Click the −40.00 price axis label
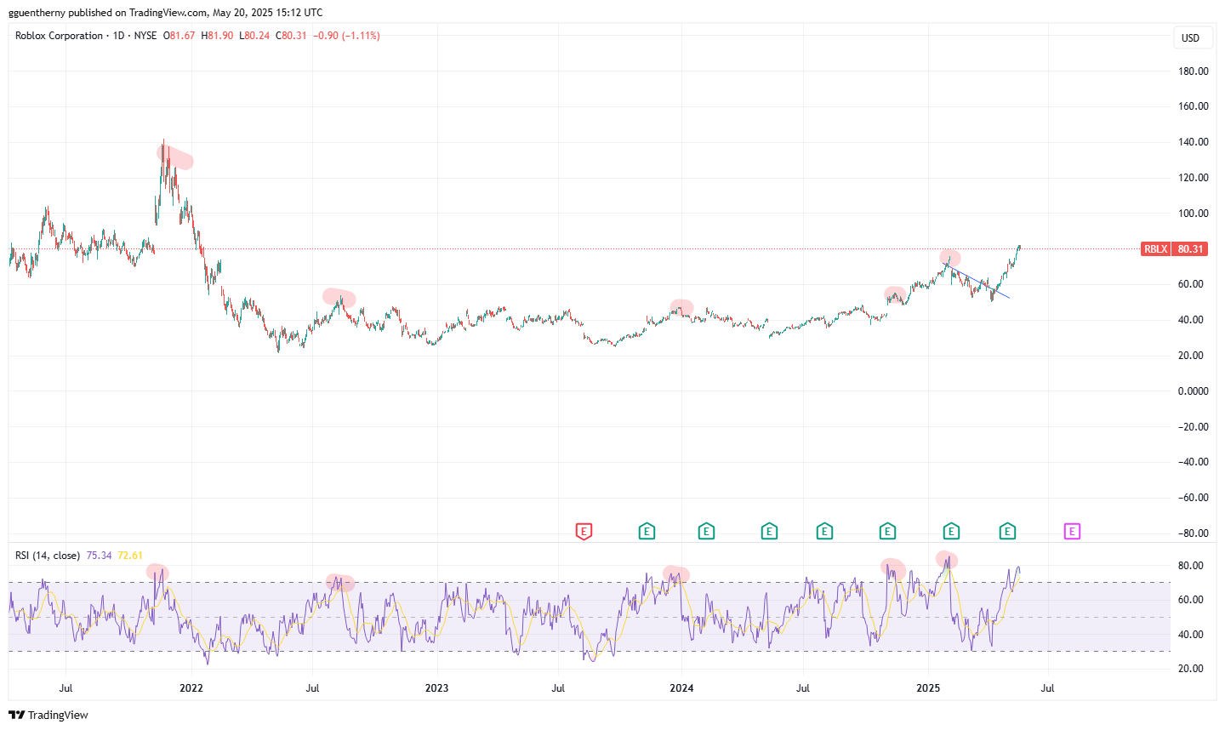This screenshot has height=730, width=1225. (x=1194, y=462)
